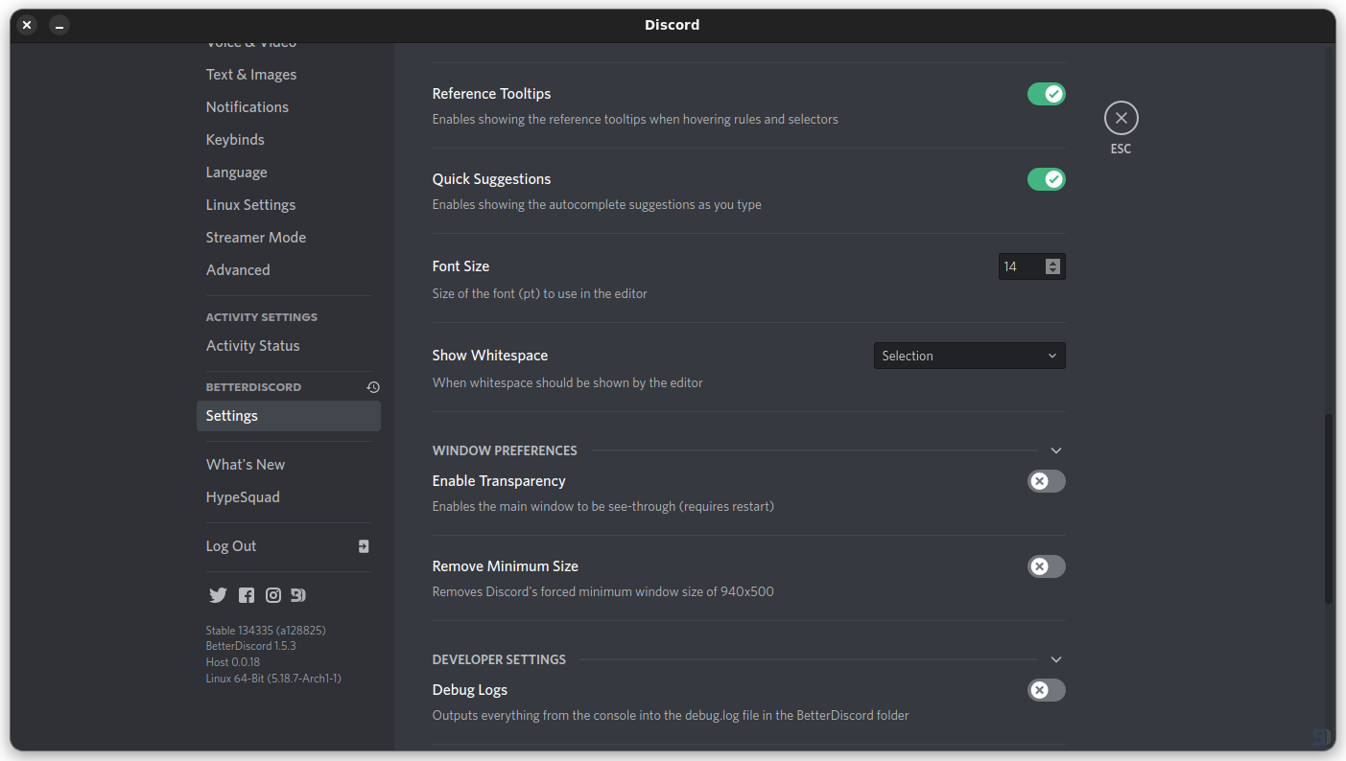1346x761 pixels.
Task: Open the Twitter social icon
Action: 218,594
